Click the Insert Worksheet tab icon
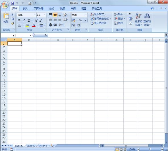The image size is (168, 151). 52,146
